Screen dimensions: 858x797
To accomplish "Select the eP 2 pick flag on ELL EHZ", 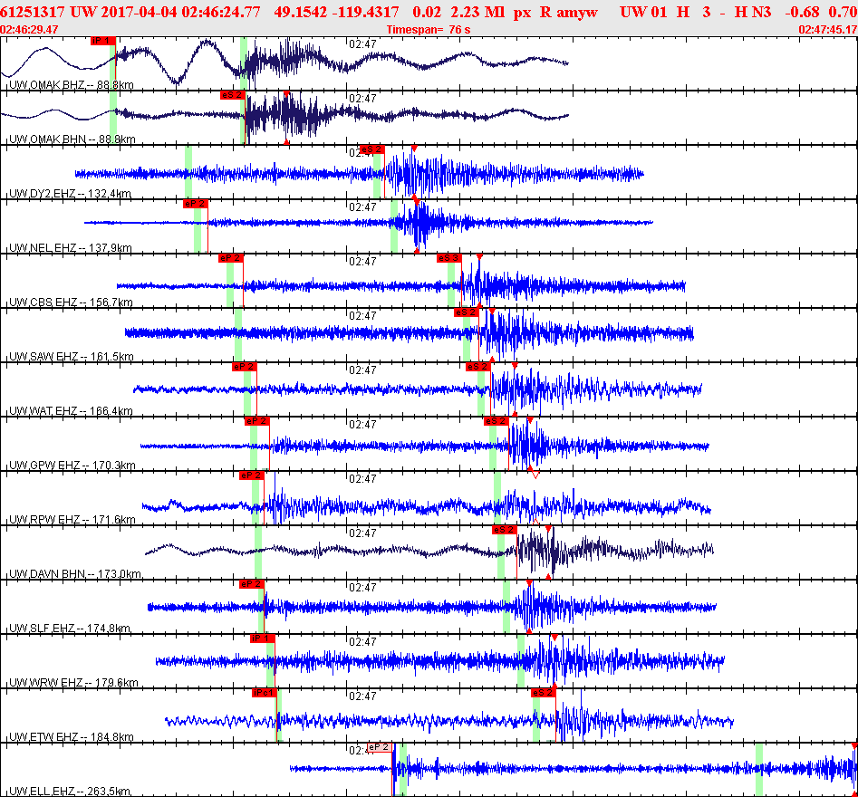I will 380,746.
